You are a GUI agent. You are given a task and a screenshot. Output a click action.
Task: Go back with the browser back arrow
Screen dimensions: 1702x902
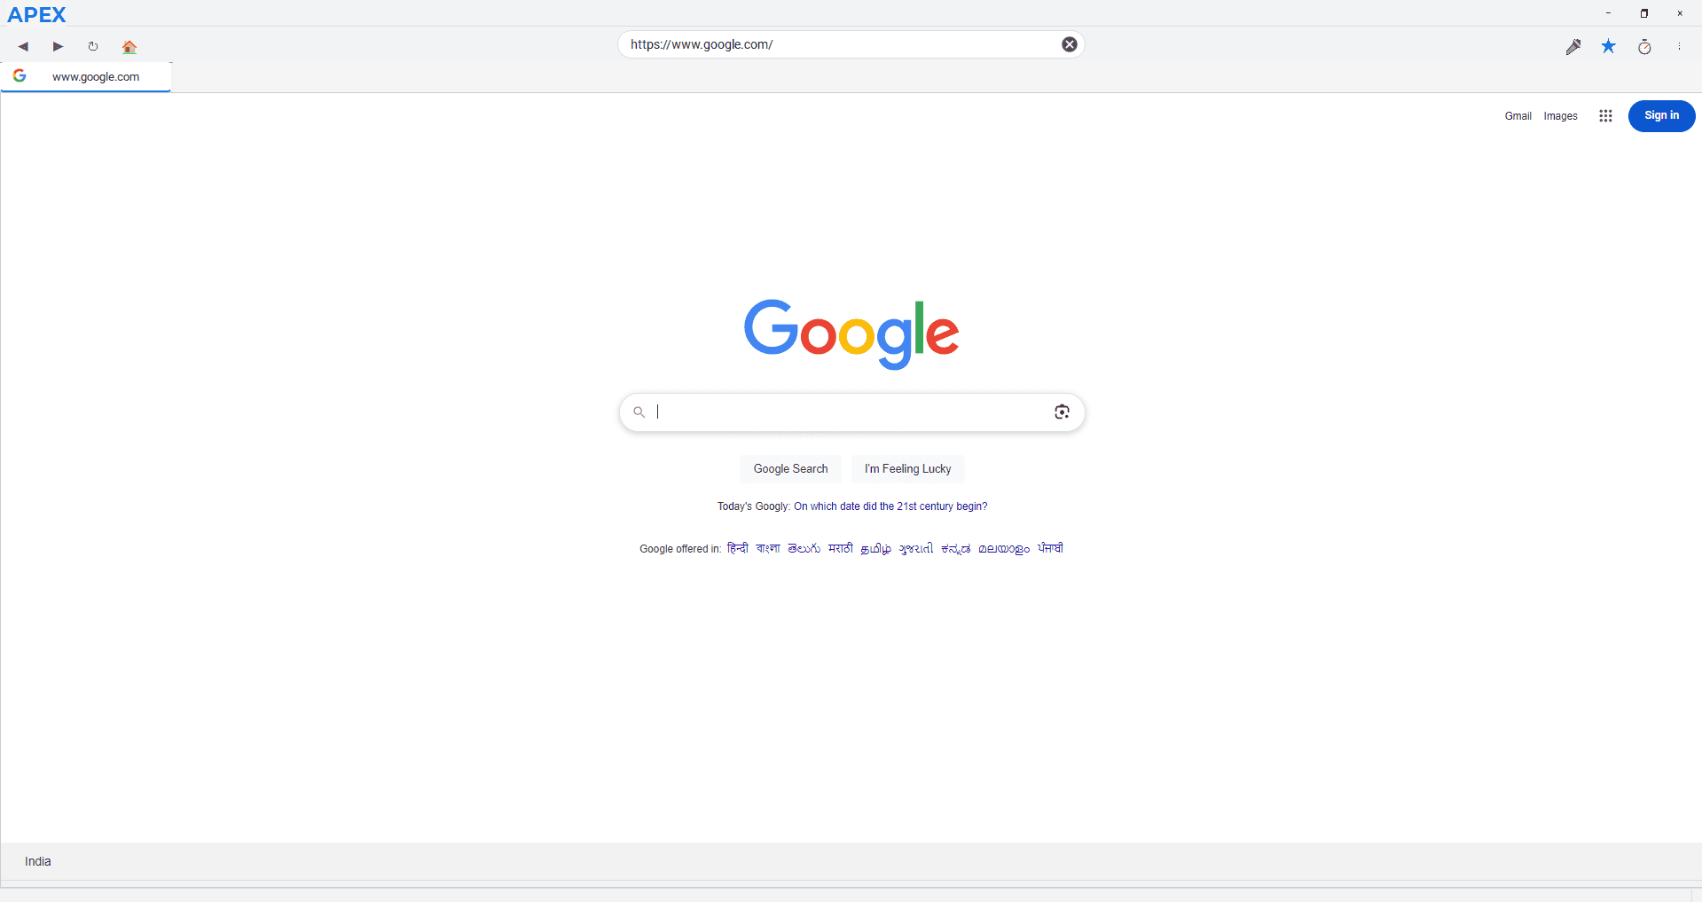tap(23, 46)
